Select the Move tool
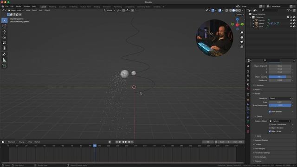The image size is (297, 167). 4,32
